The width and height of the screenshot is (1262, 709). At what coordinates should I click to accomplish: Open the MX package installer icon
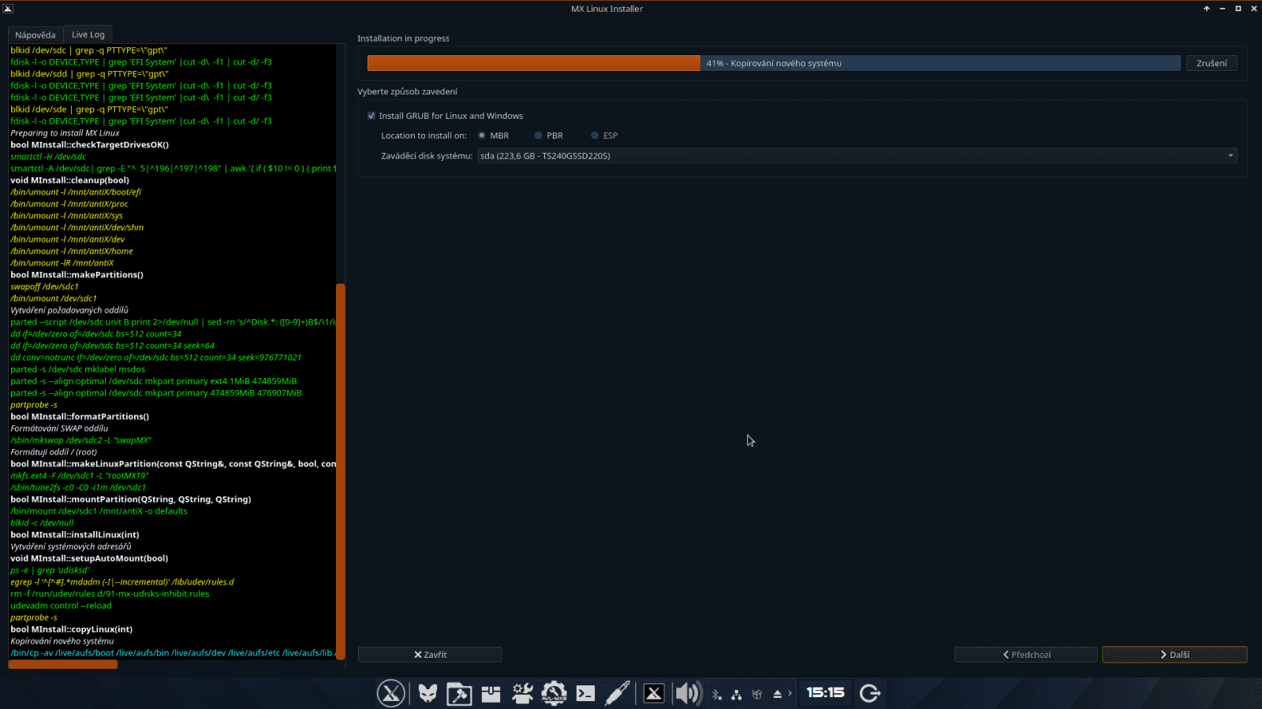[490, 693]
